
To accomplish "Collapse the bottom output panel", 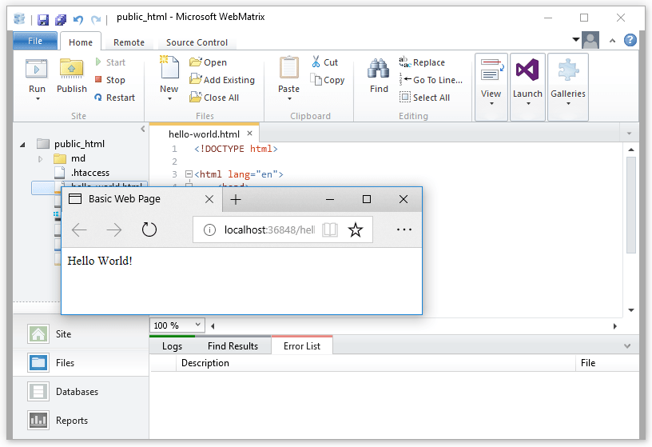I will click(x=627, y=346).
